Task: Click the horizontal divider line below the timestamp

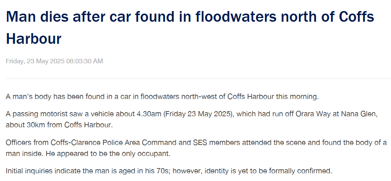Action: 199,78
